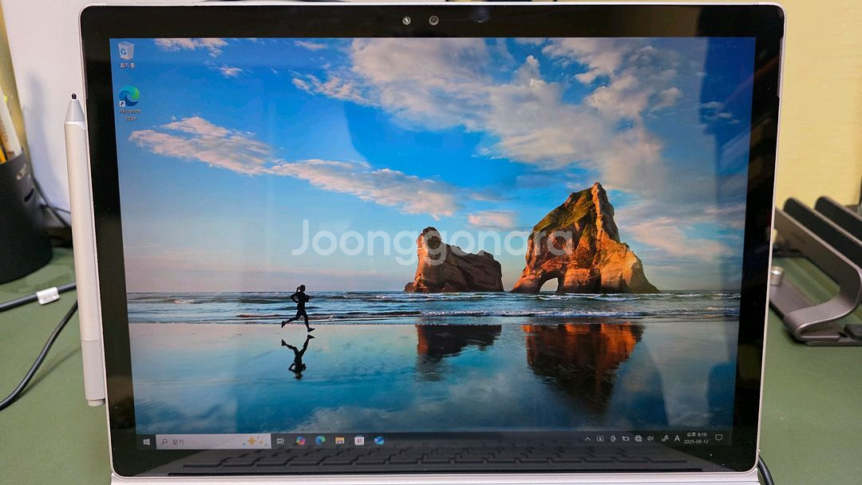Open the clock and date flyout
862x485 pixels.
click(x=696, y=438)
